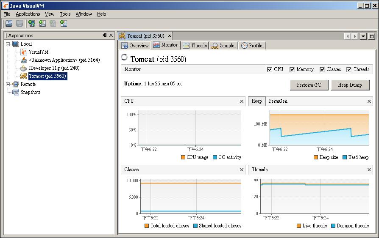Select <Unknown Application> (pid 3164) entry
Viewport: 379px width, 238px height.
pyautogui.click(x=64, y=60)
